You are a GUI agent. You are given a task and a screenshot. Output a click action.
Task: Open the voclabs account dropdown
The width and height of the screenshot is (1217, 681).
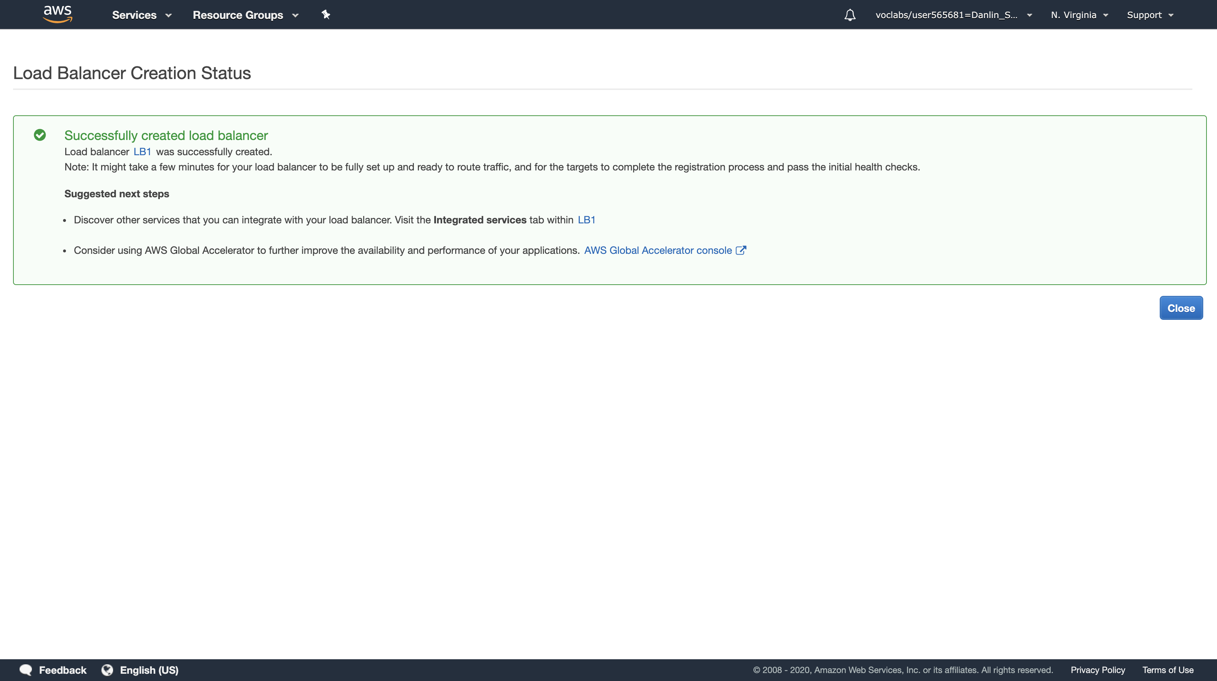[x=953, y=15]
